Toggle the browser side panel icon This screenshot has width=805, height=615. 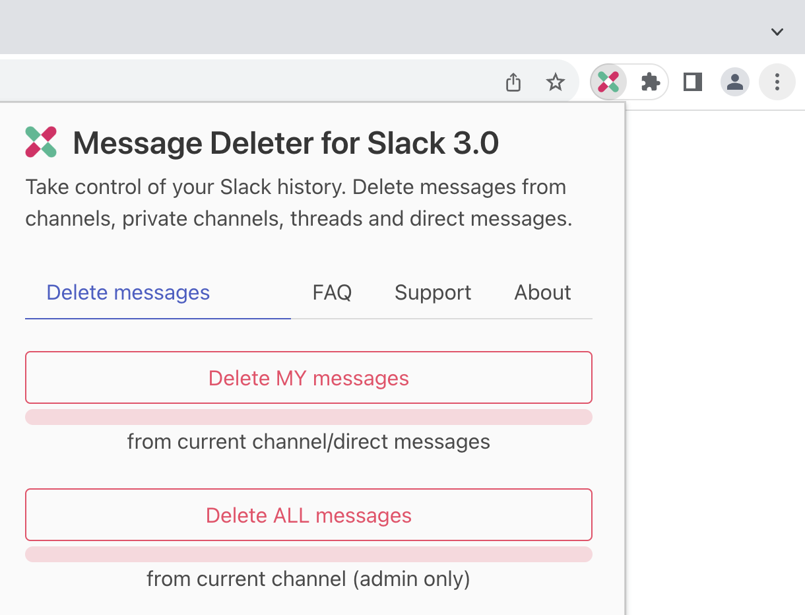(x=692, y=82)
